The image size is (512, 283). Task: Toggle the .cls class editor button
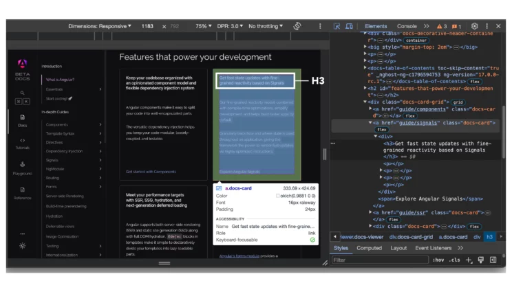coord(454,260)
